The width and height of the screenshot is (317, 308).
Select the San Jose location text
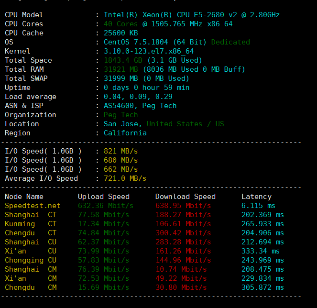[x=123, y=124]
